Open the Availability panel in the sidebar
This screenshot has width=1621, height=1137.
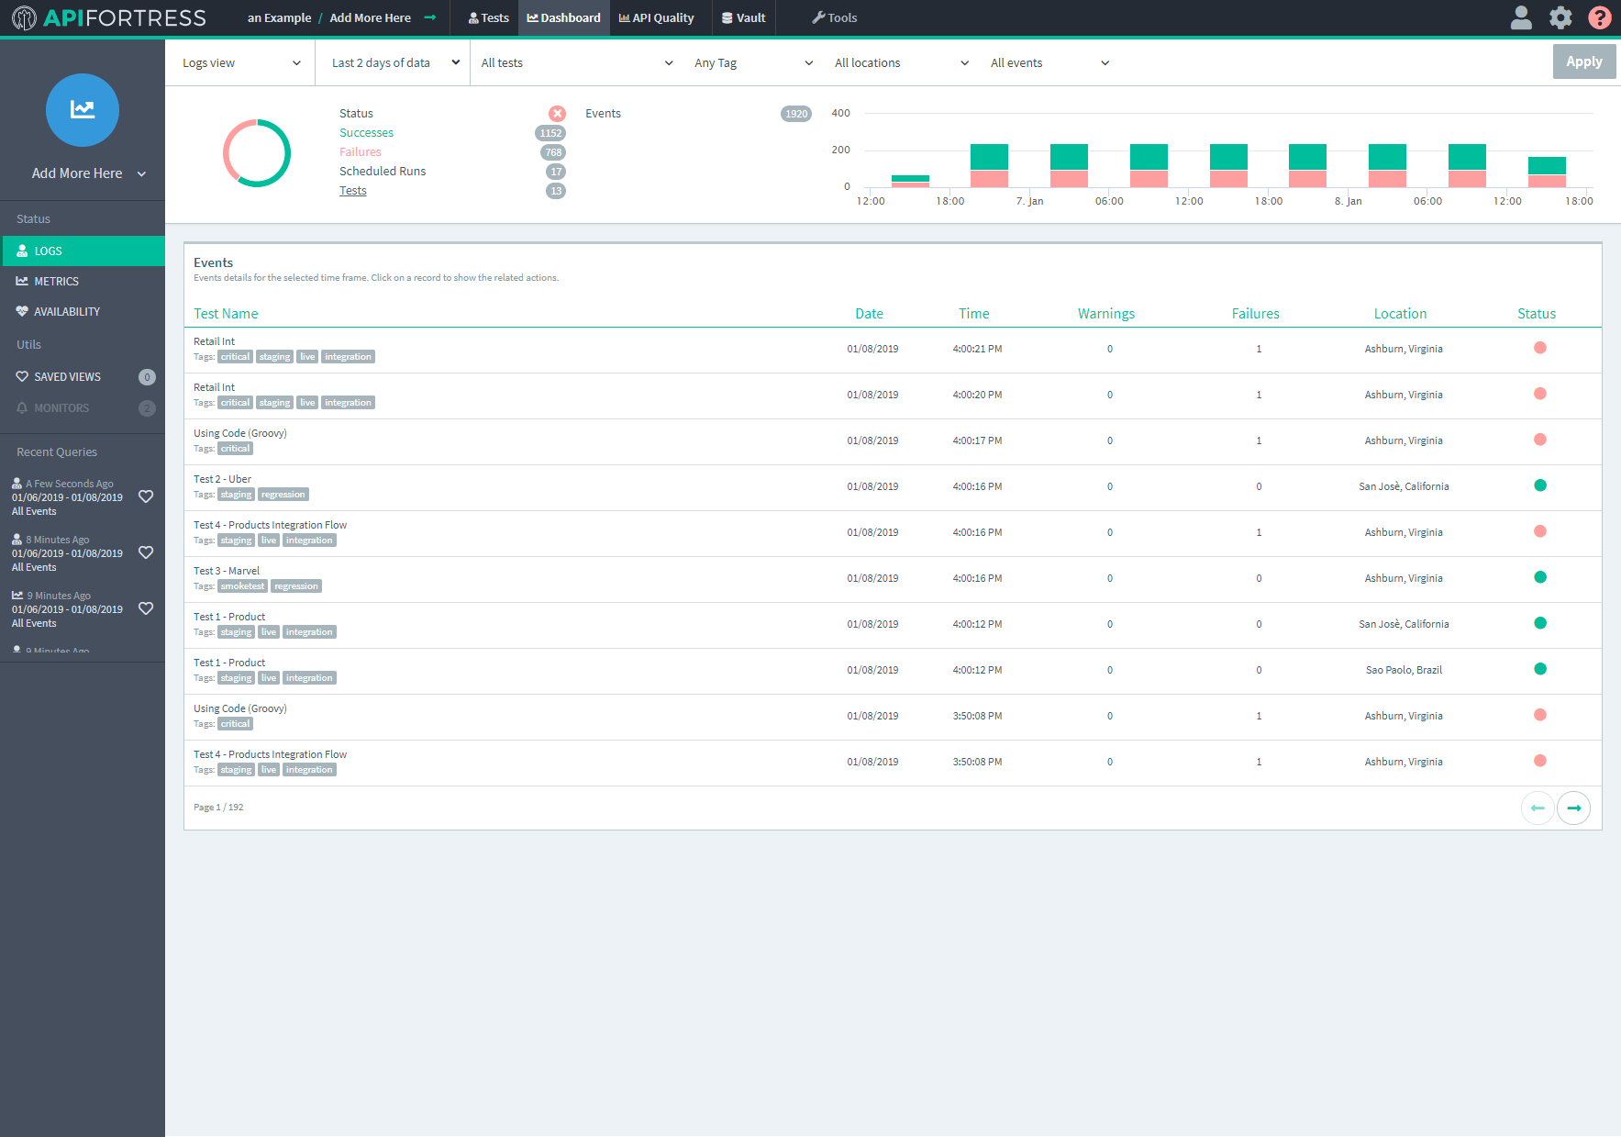pos(22,311)
